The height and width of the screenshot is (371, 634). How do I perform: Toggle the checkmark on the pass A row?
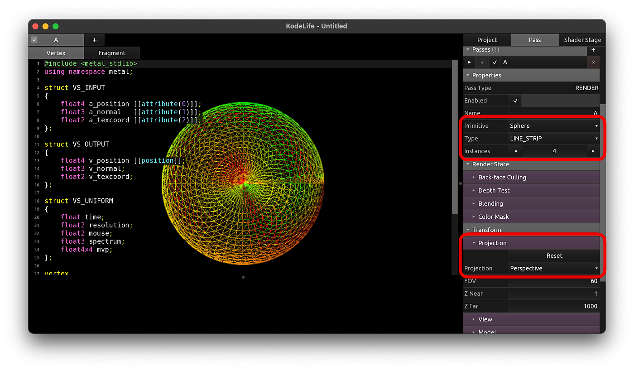[494, 62]
